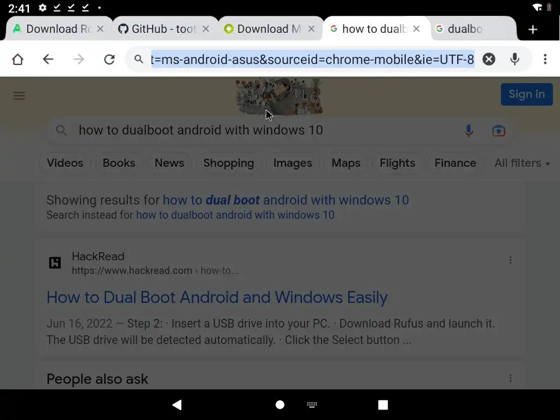Screen dimensions: 560x420
Task: Go to Chrome home page icon
Action: click(x=17, y=59)
